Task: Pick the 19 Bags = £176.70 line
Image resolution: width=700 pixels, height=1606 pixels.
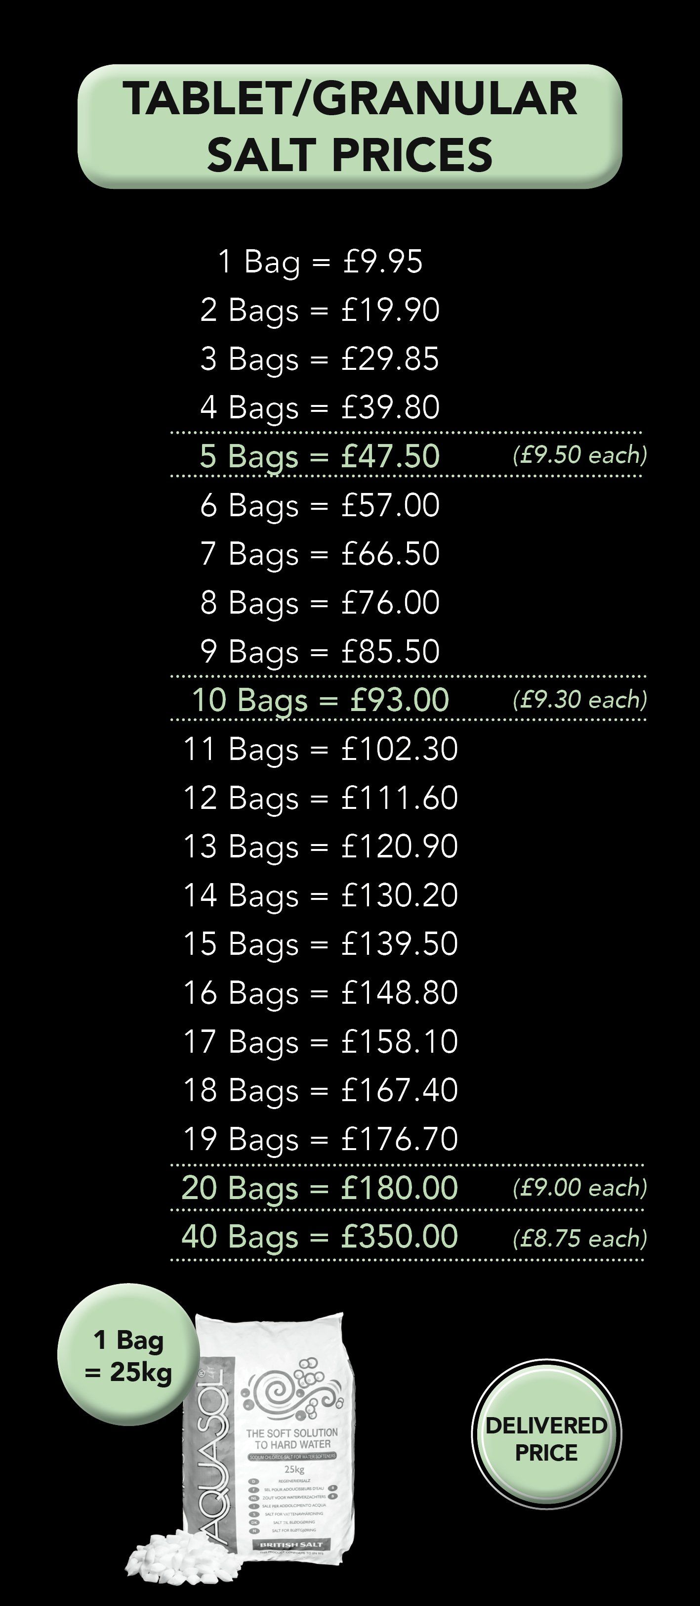Action: pos(320,1139)
